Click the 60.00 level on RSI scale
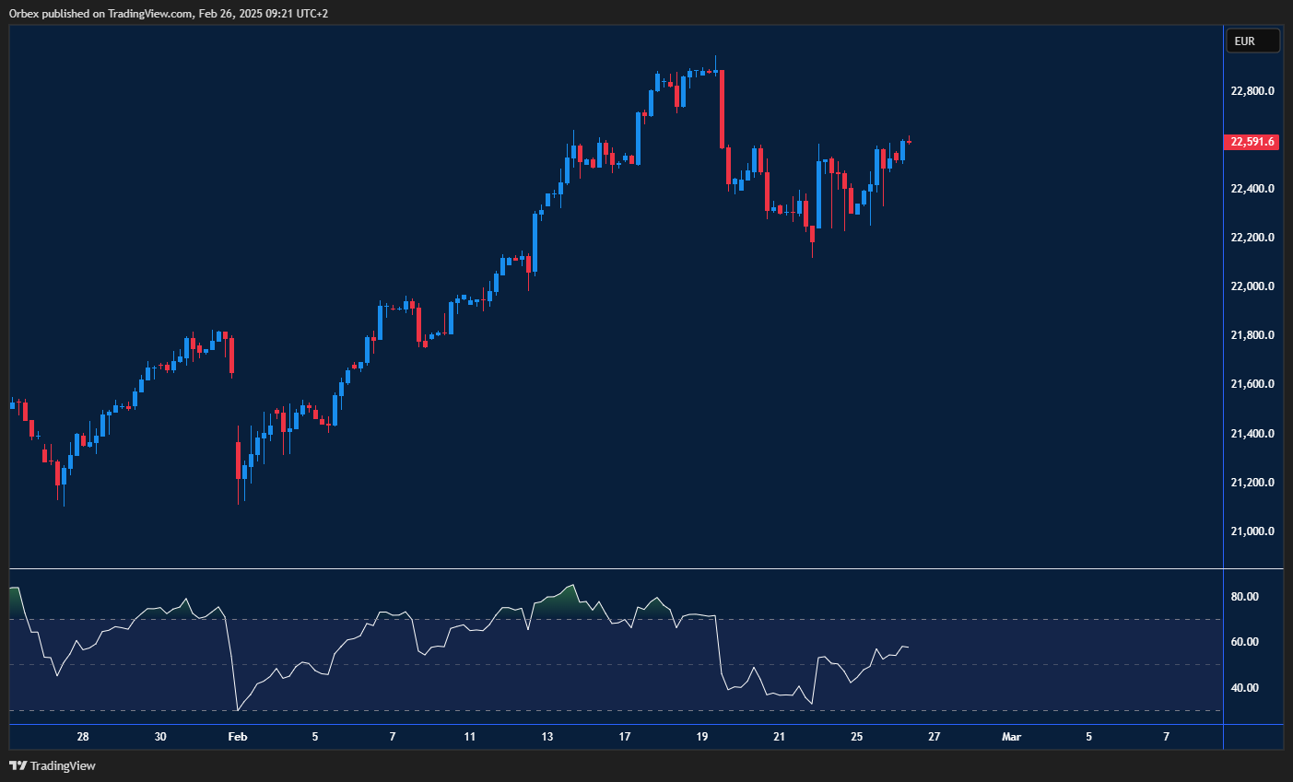 coord(1244,642)
